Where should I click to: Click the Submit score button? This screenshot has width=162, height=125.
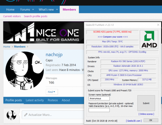click(146, 103)
